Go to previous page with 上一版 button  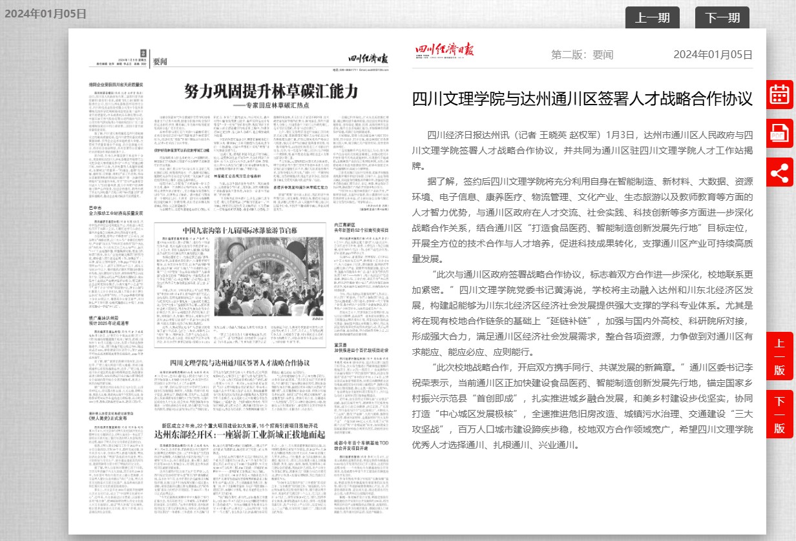pyautogui.click(x=779, y=357)
